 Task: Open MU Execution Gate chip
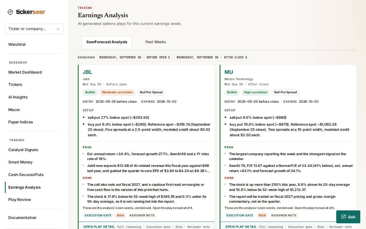pyautogui.click(x=240, y=215)
